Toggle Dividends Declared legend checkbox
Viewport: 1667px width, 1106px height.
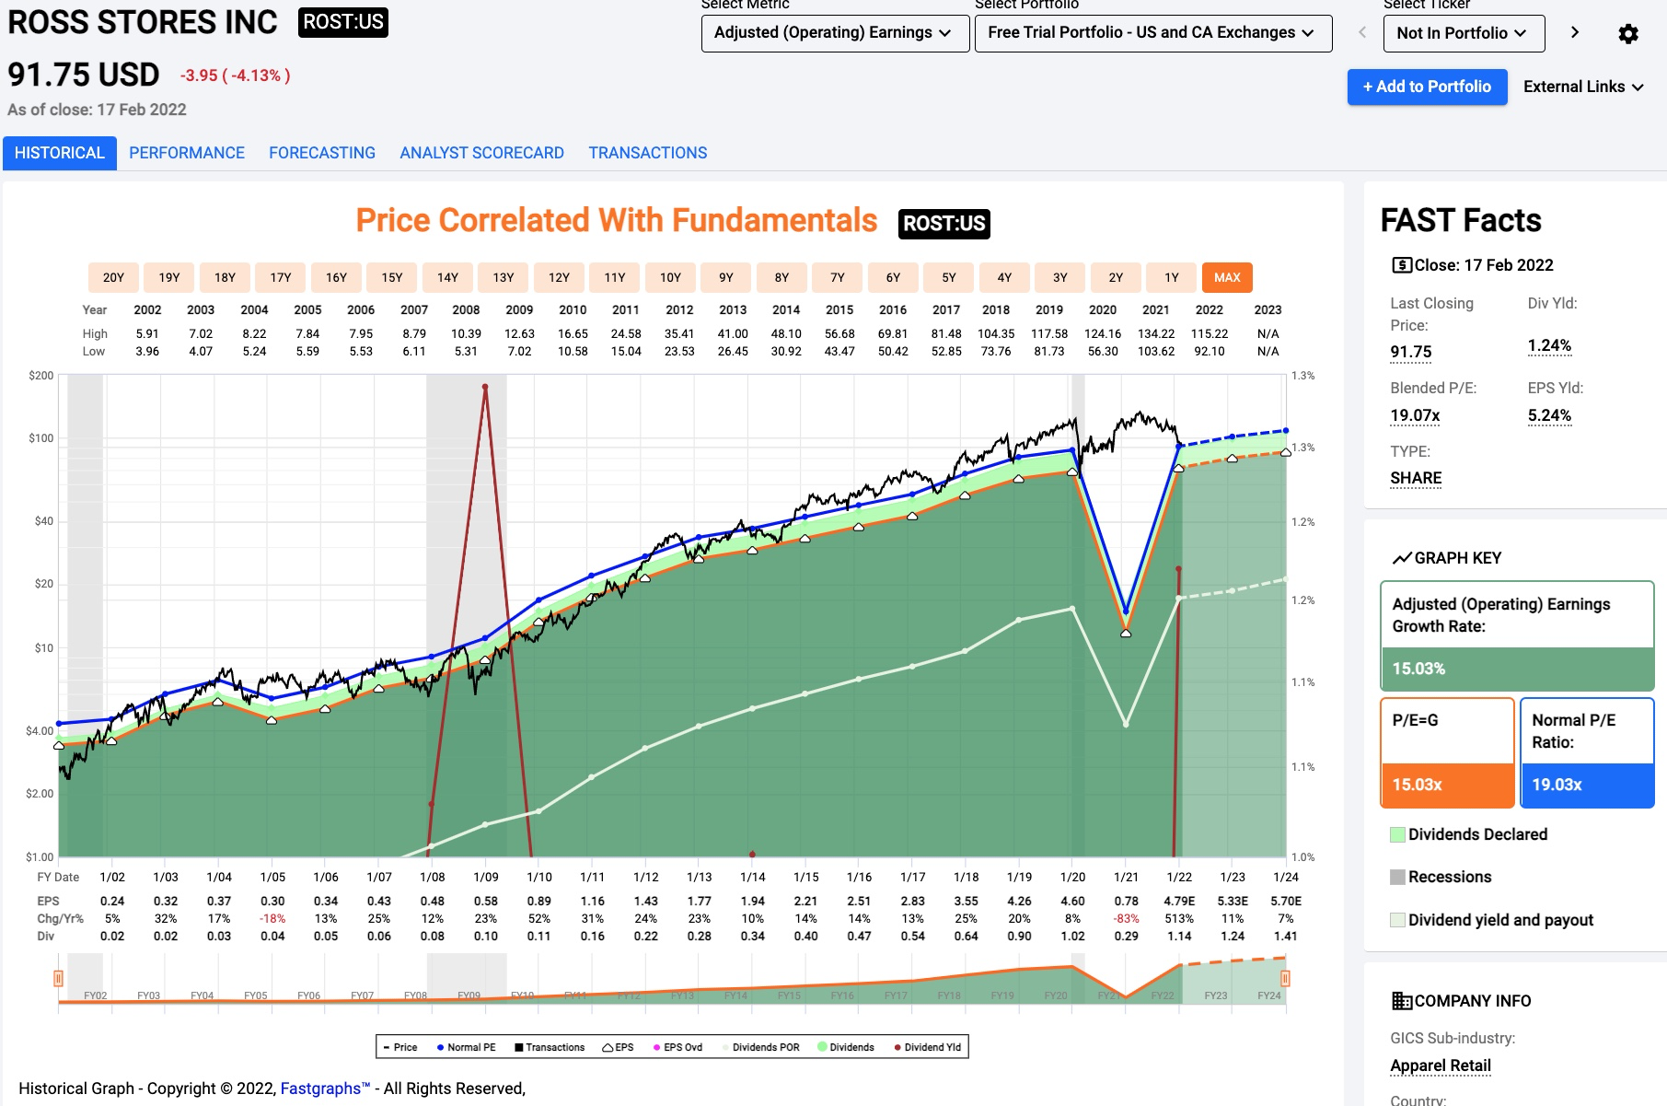1397,834
